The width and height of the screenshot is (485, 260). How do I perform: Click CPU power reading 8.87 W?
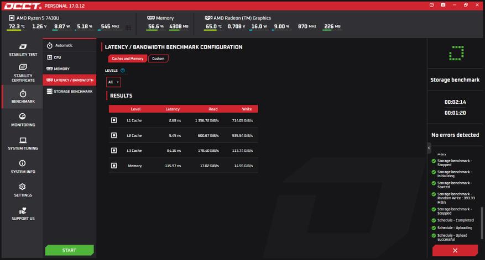pos(62,26)
